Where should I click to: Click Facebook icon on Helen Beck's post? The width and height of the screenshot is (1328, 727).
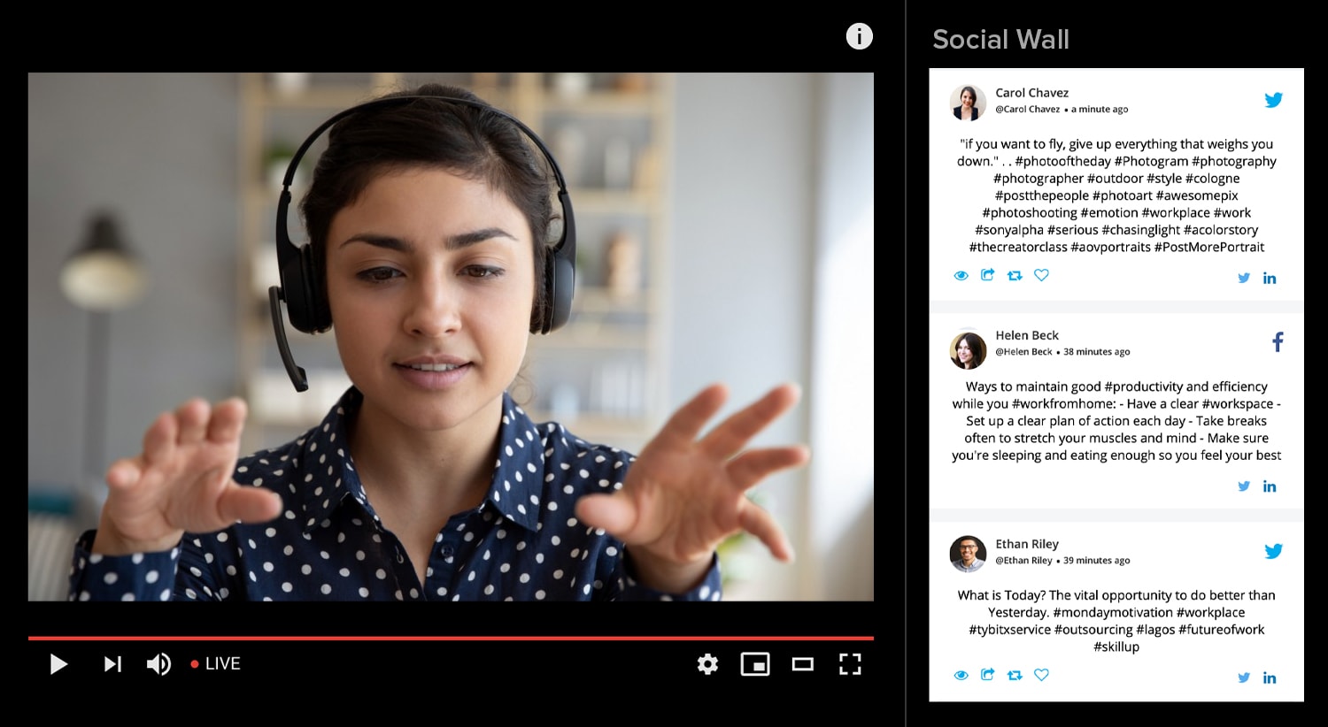click(x=1278, y=342)
